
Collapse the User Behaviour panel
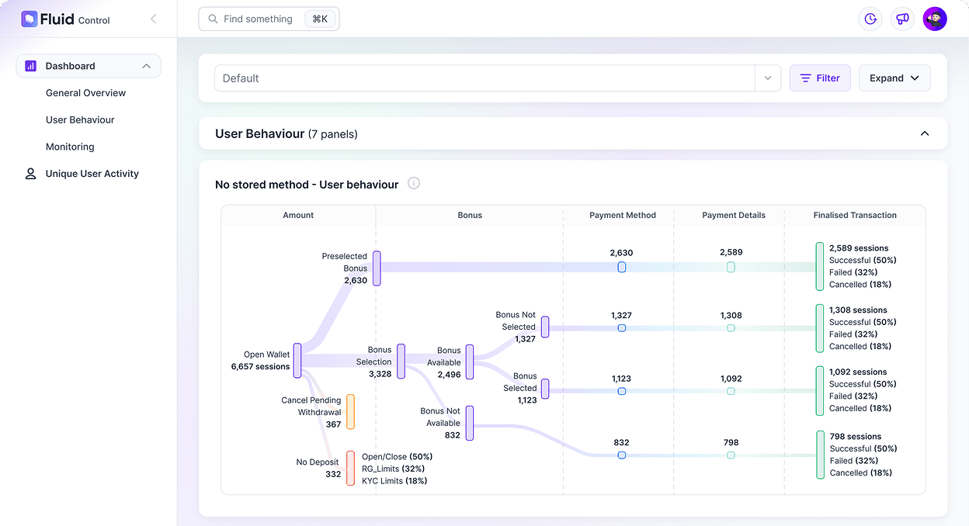pos(925,133)
